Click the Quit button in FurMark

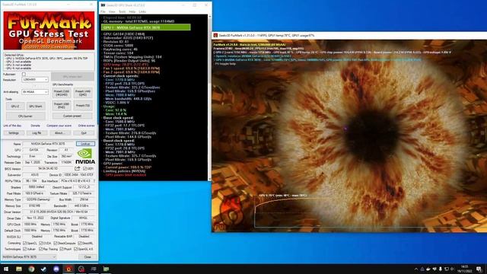click(x=84, y=132)
